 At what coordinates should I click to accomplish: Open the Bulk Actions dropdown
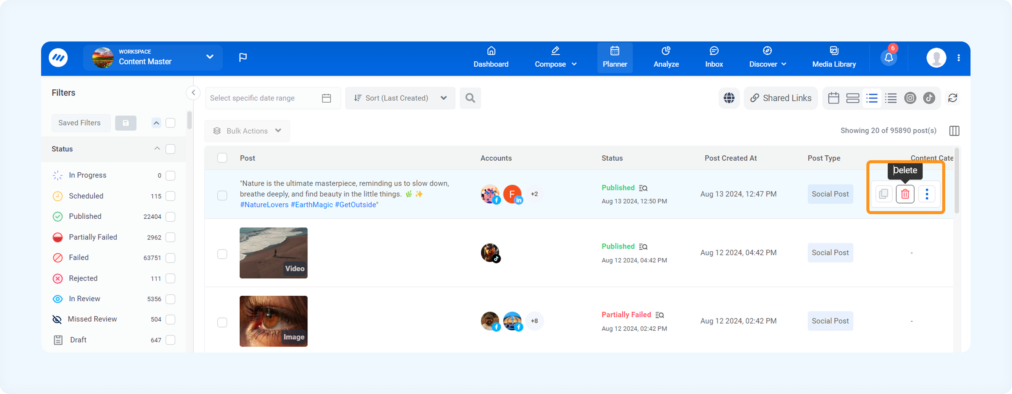247,131
